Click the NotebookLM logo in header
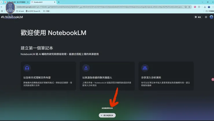214x121 pixels. pos(12,17)
